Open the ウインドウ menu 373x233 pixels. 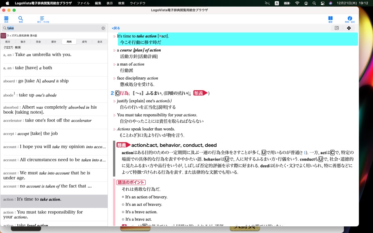click(x=138, y=3)
